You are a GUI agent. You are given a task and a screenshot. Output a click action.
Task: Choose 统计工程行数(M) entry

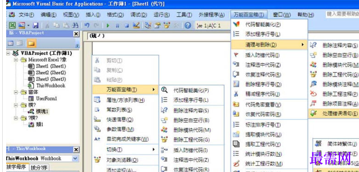tap(269, 164)
